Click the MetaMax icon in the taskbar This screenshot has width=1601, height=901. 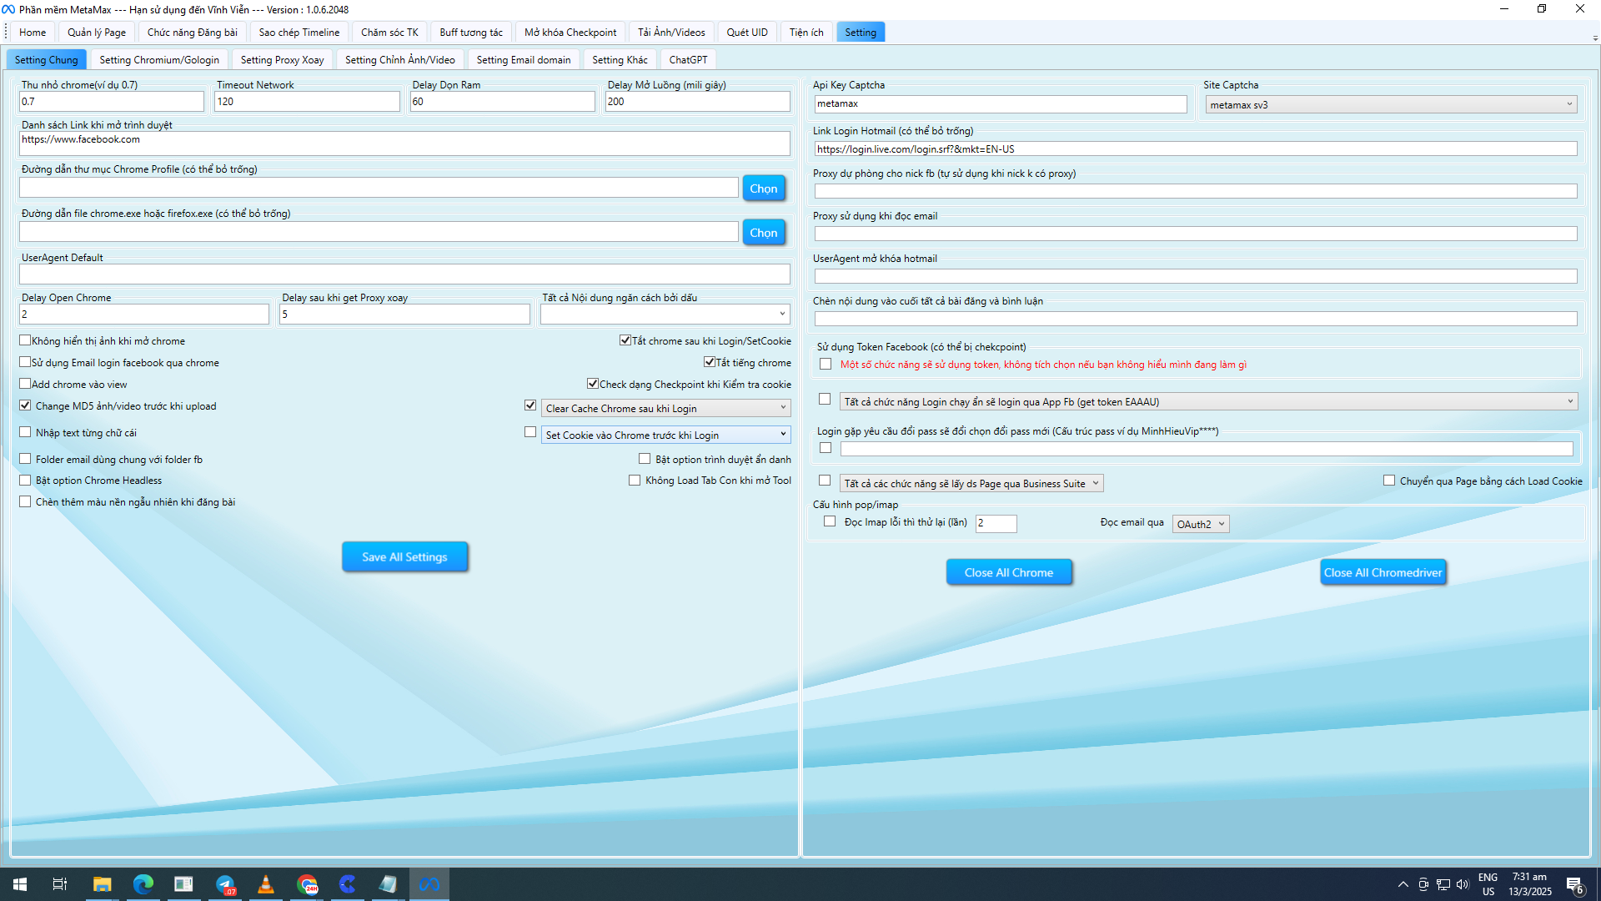click(429, 884)
